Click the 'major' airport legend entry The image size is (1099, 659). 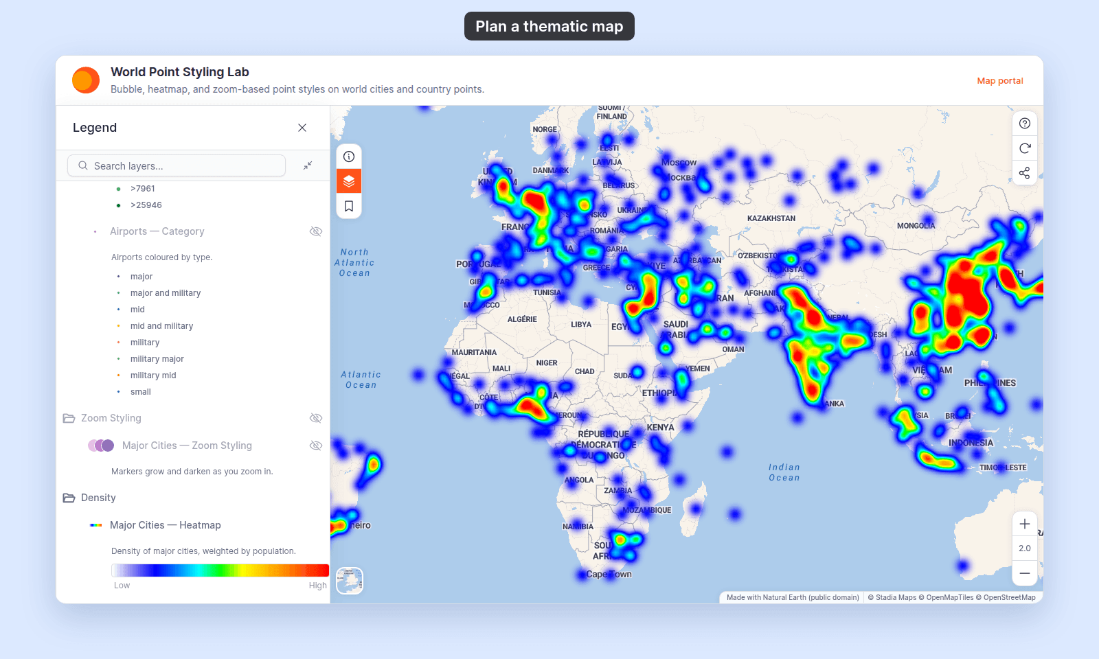(141, 277)
